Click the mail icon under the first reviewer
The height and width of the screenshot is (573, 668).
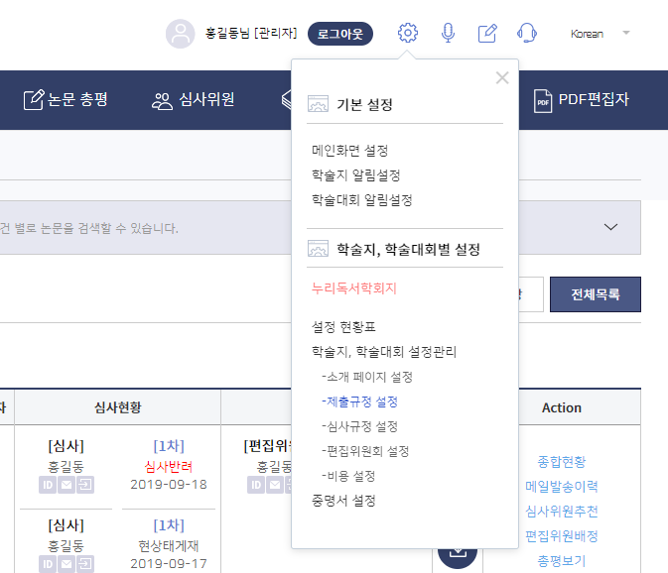pos(66,485)
